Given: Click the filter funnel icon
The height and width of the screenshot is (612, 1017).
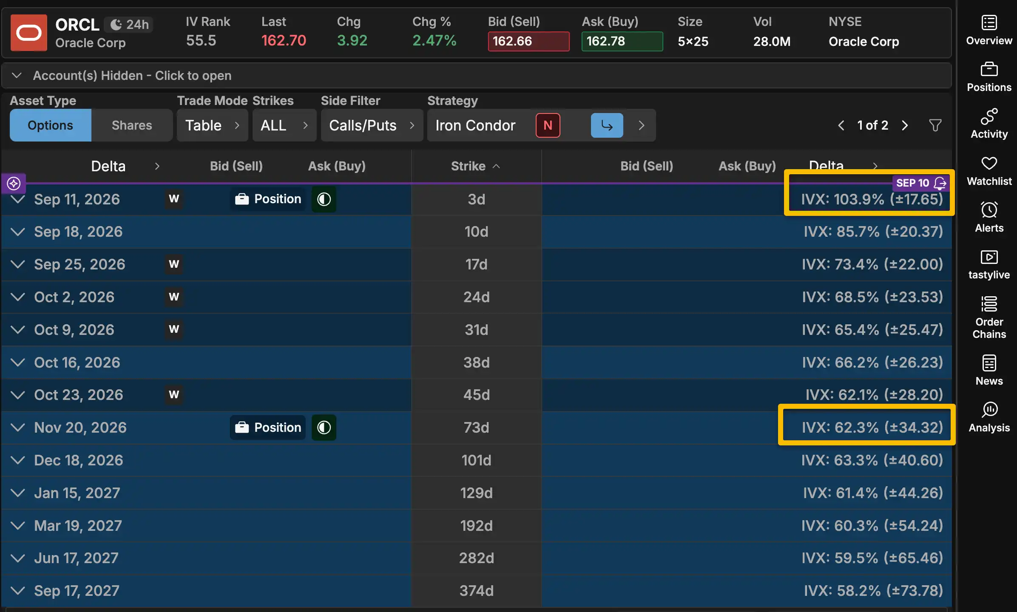Looking at the screenshot, I should [935, 125].
